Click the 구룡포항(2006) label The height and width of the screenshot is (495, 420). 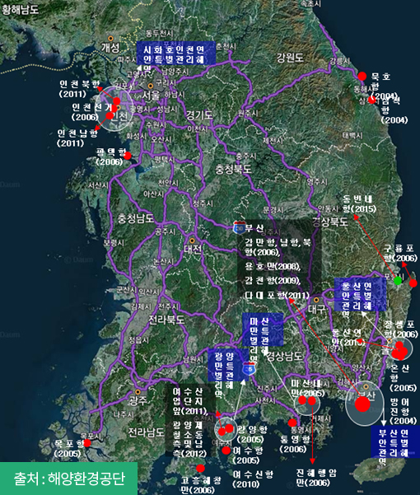[x=399, y=253]
